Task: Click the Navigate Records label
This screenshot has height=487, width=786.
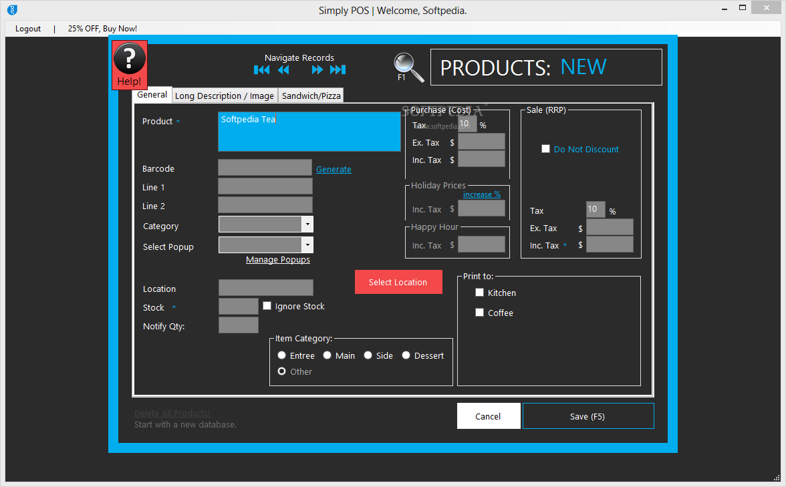Action: 299,57
